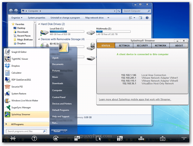Click the Multimedia (Z:) capacity bar
Viewport: 193px width, 146px height.
click(113, 31)
